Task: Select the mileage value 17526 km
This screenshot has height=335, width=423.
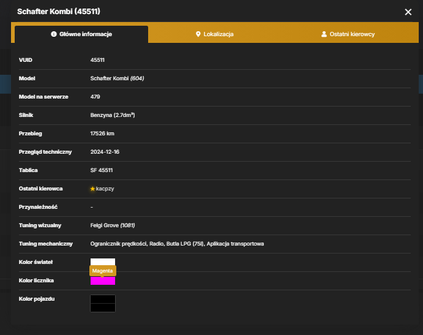Action: (102, 134)
